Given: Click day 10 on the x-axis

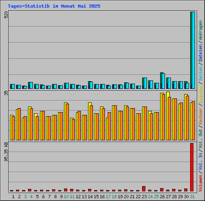Looking at the screenshot, I should tap(66, 197).
